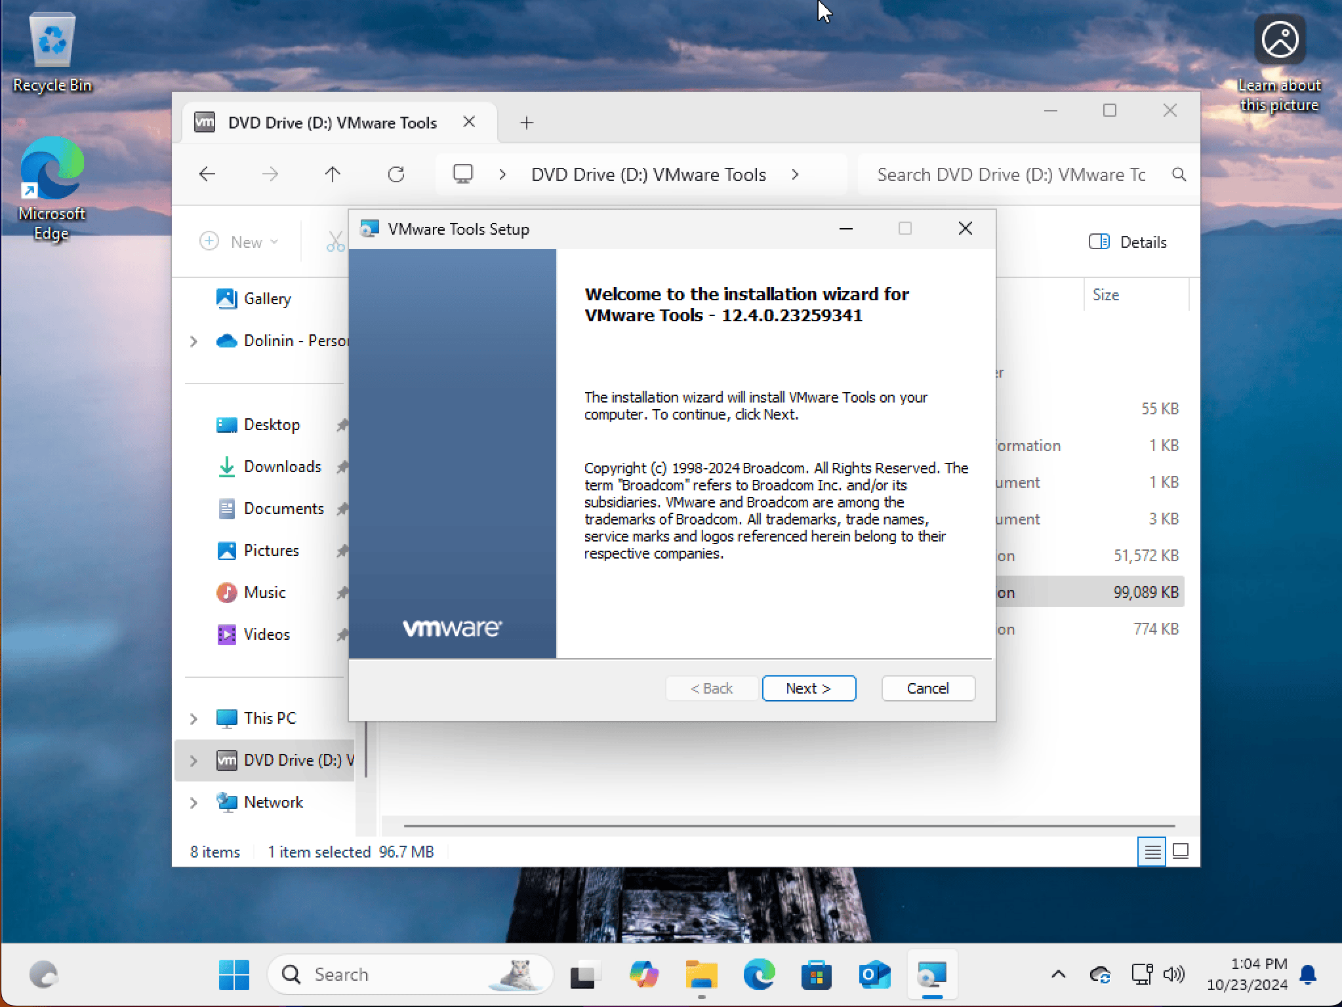Toggle the Details pane

pos(1128,242)
